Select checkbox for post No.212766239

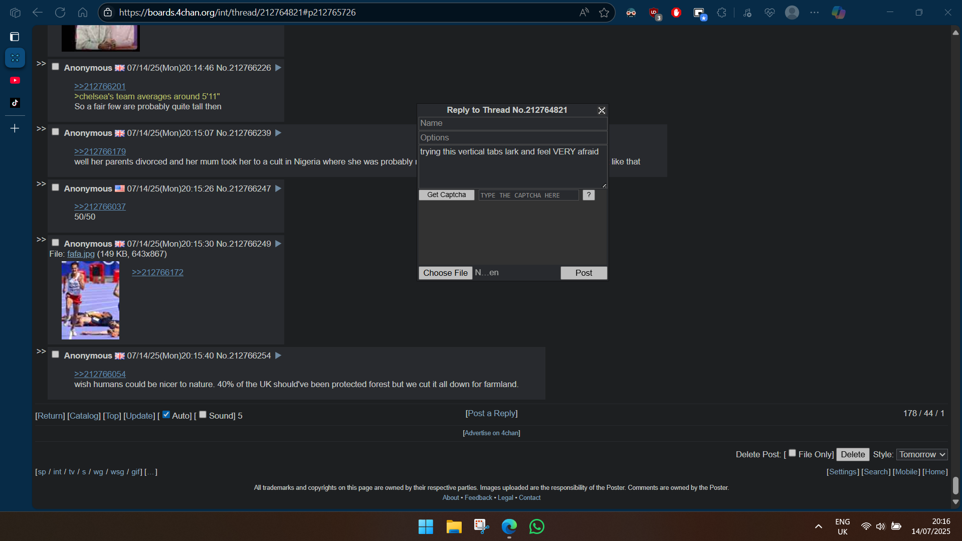pos(56,132)
